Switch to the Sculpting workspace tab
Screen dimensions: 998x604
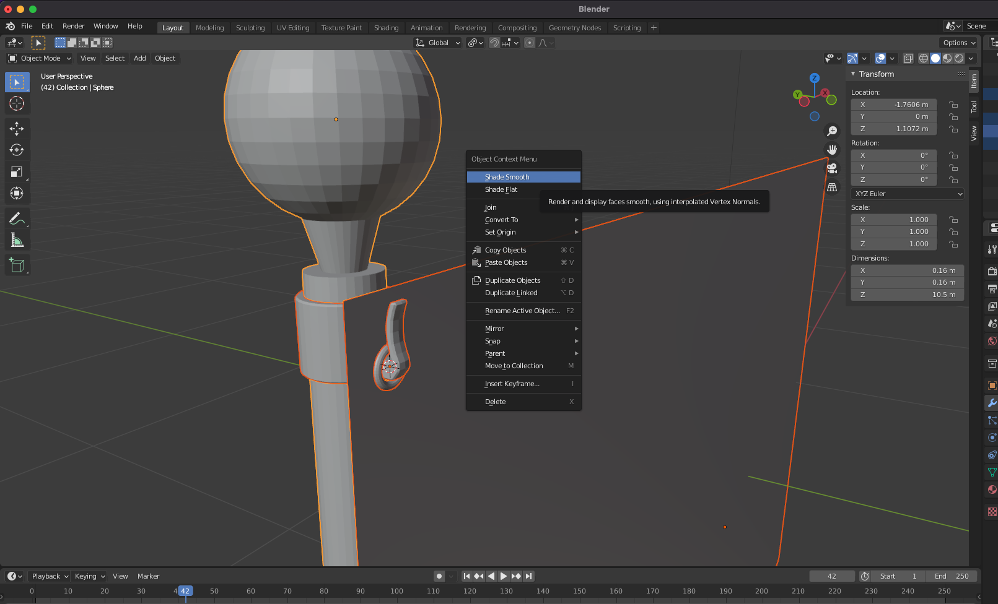pyautogui.click(x=250, y=28)
